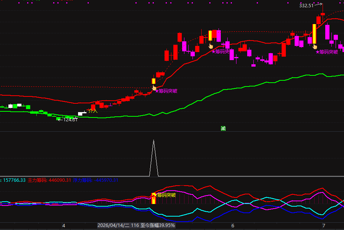Select month 7 marker on time axis
The image size is (344, 230).
[x=324, y=226]
